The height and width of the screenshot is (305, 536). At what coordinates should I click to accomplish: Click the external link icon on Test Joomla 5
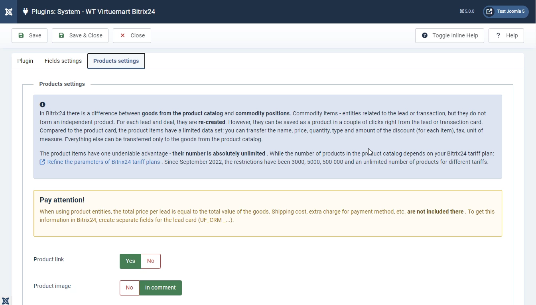[489, 12]
